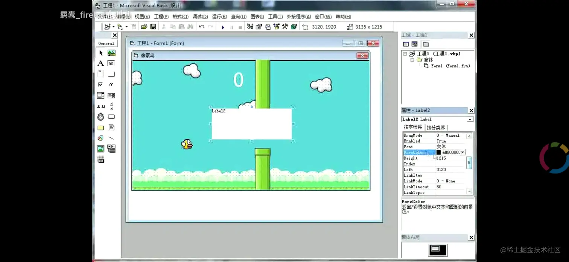Select the Image control tool
This screenshot has width=569, height=262.
coord(101,149)
